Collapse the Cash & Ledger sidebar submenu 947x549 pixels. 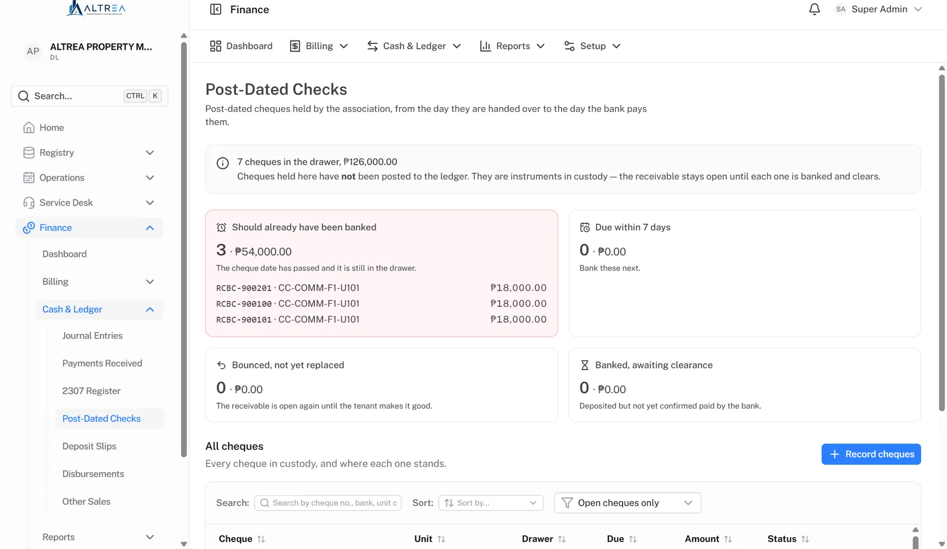click(150, 310)
